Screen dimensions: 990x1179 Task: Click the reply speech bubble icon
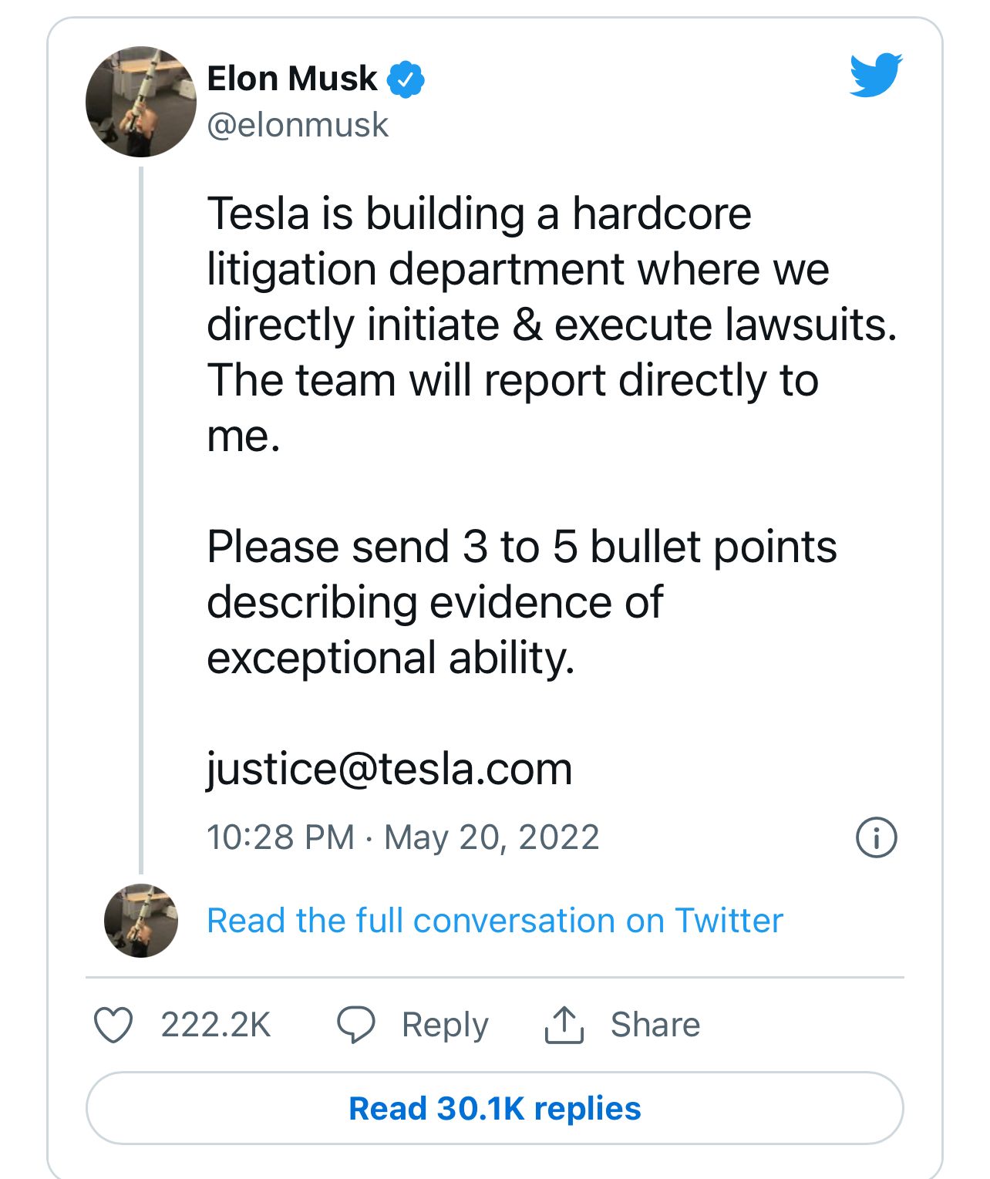pos(356,1025)
